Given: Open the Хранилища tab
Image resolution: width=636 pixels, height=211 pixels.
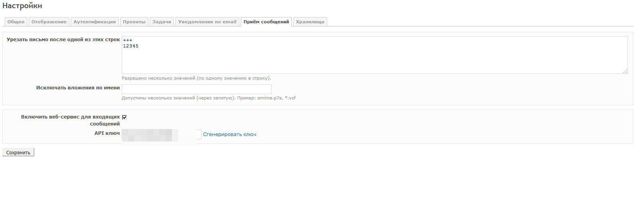Looking at the screenshot, I should tap(310, 22).
